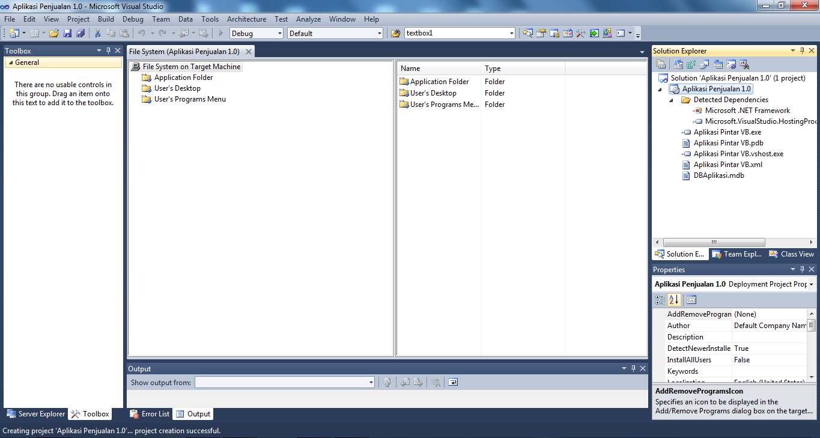This screenshot has height=438, width=820.
Task: Select User's Programs Menu in left tree
Action: pos(190,99)
